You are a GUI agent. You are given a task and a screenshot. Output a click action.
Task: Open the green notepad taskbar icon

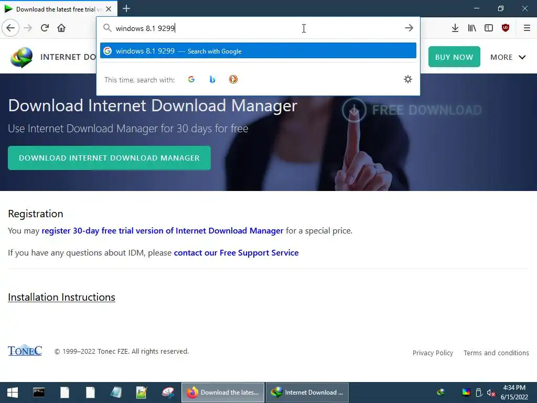(x=142, y=393)
